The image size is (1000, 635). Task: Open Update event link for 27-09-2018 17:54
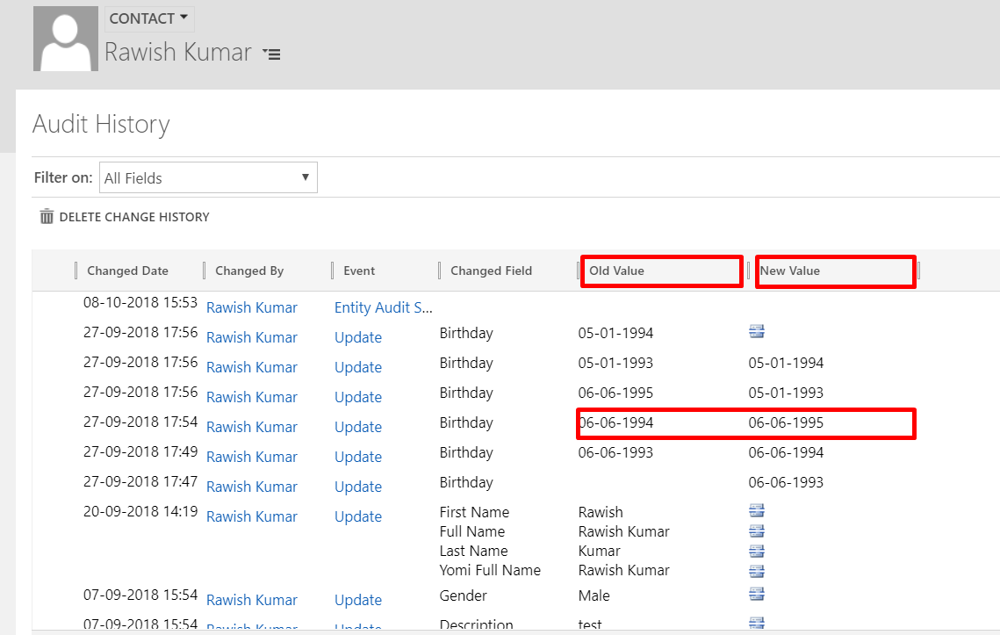click(357, 427)
